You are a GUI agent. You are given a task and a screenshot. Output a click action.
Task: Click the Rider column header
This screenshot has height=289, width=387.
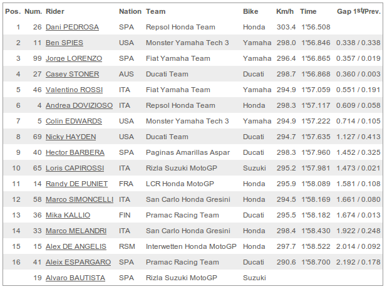tap(55, 11)
